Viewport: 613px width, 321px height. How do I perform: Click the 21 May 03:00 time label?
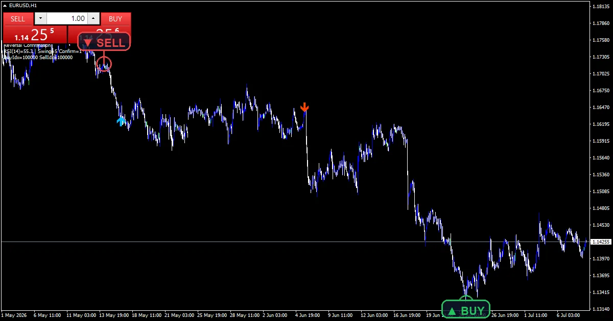179,315
